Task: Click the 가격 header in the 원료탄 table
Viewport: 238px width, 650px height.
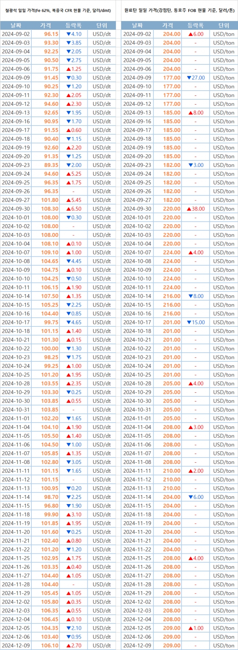Action: (168, 25)
